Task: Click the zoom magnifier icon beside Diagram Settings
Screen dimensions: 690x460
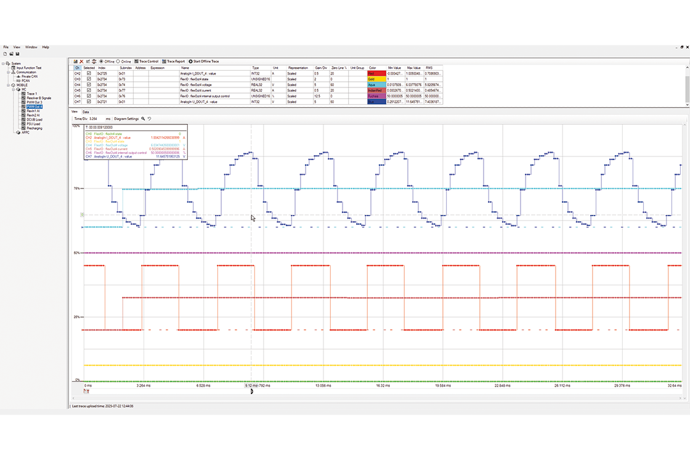Action: point(143,119)
